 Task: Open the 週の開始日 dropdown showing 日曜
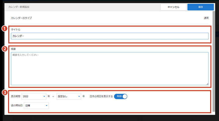point(36,105)
